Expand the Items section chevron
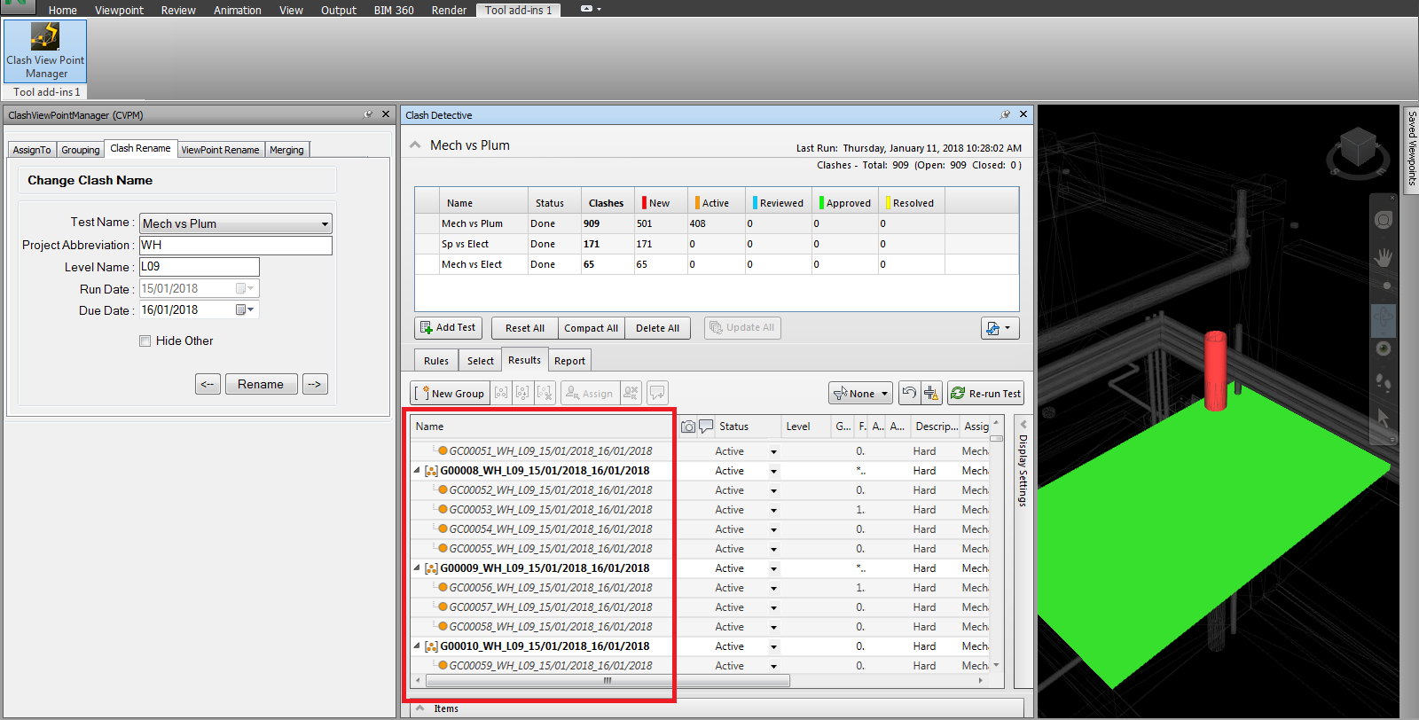1419x720 pixels. coord(419,708)
